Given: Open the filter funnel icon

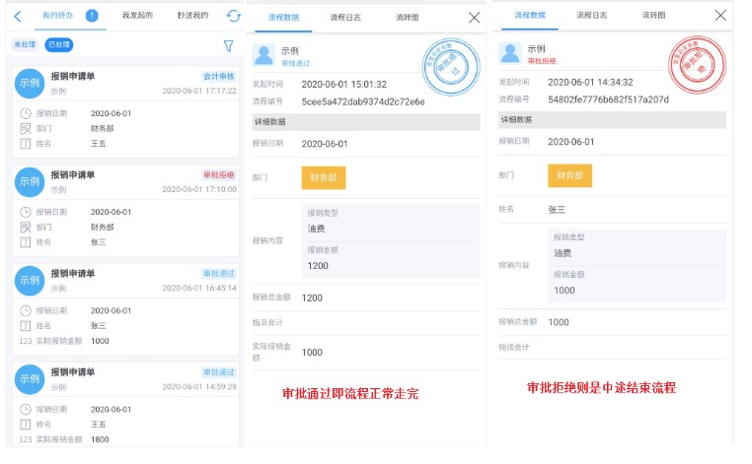Looking at the screenshot, I should (x=228, y=45).
